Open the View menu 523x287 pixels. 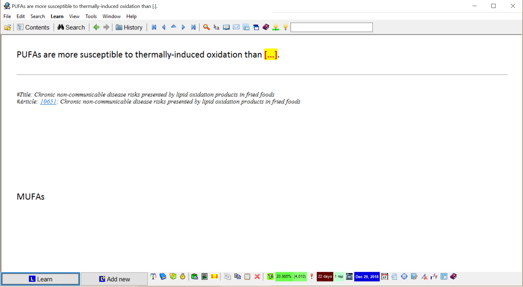point(74,16)
